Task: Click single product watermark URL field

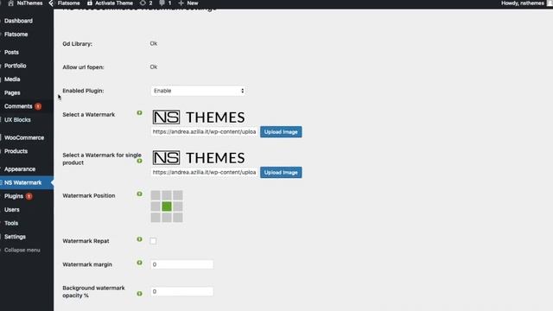Action: pos(205,172)
